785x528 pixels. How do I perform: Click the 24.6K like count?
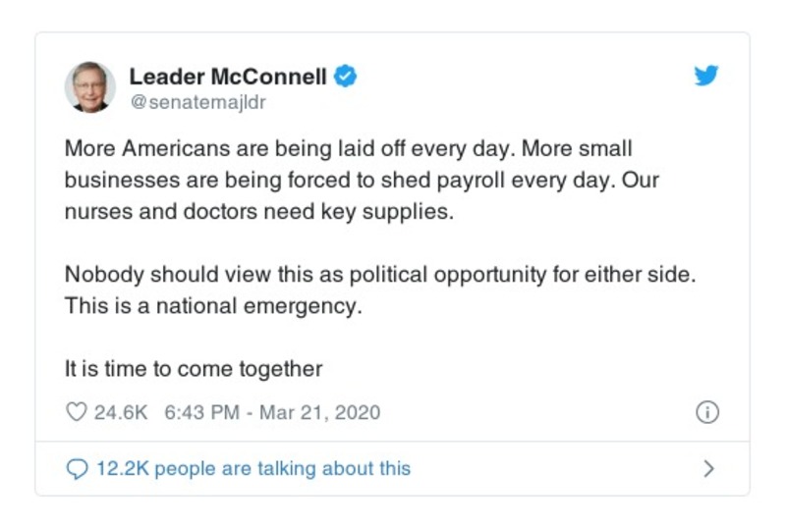point(121,412)
